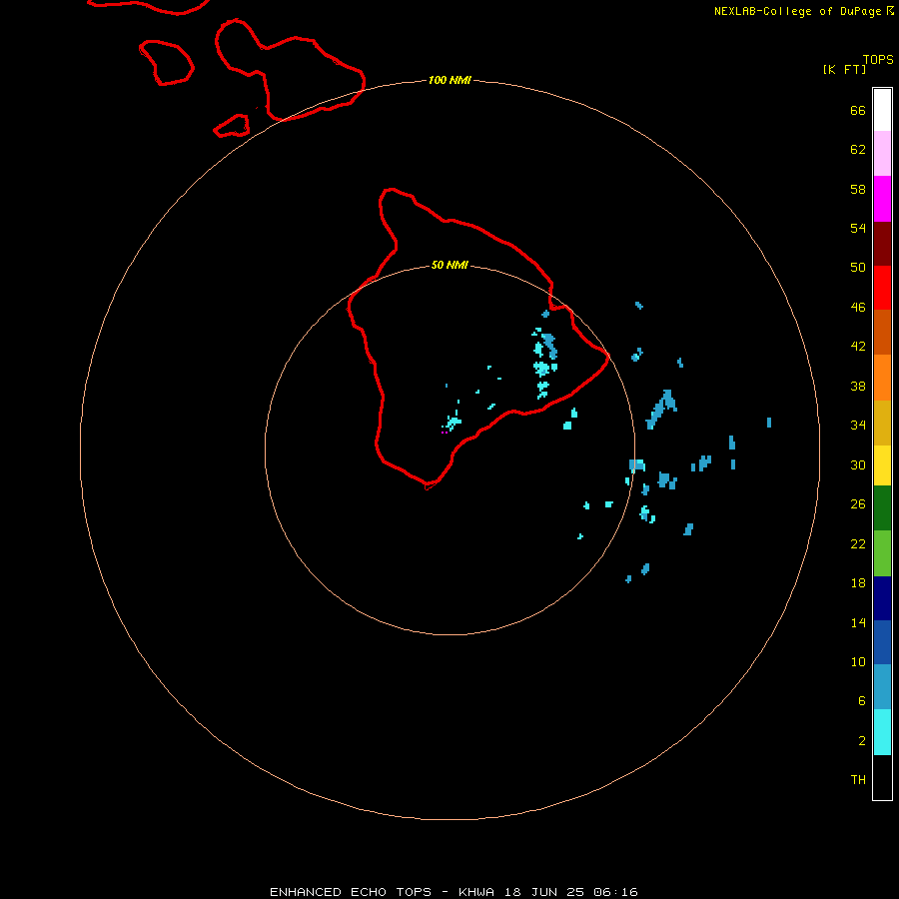Click the "100 NMI" range ring label
This screenshot has height=899, width=899.
450,80
